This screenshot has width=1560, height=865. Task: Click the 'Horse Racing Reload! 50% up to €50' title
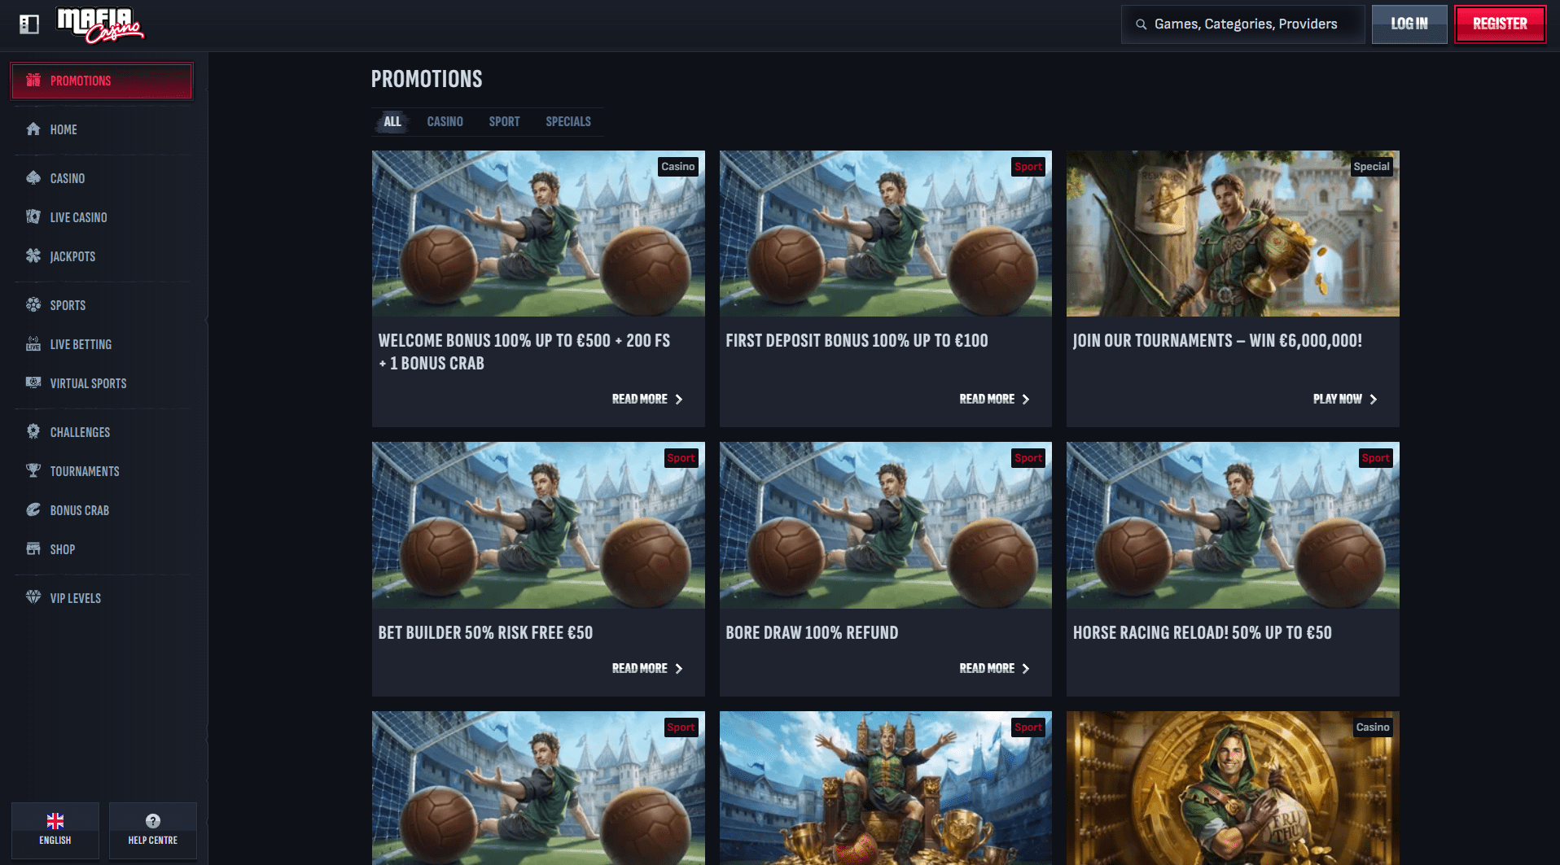click(x=1202, y=632)
